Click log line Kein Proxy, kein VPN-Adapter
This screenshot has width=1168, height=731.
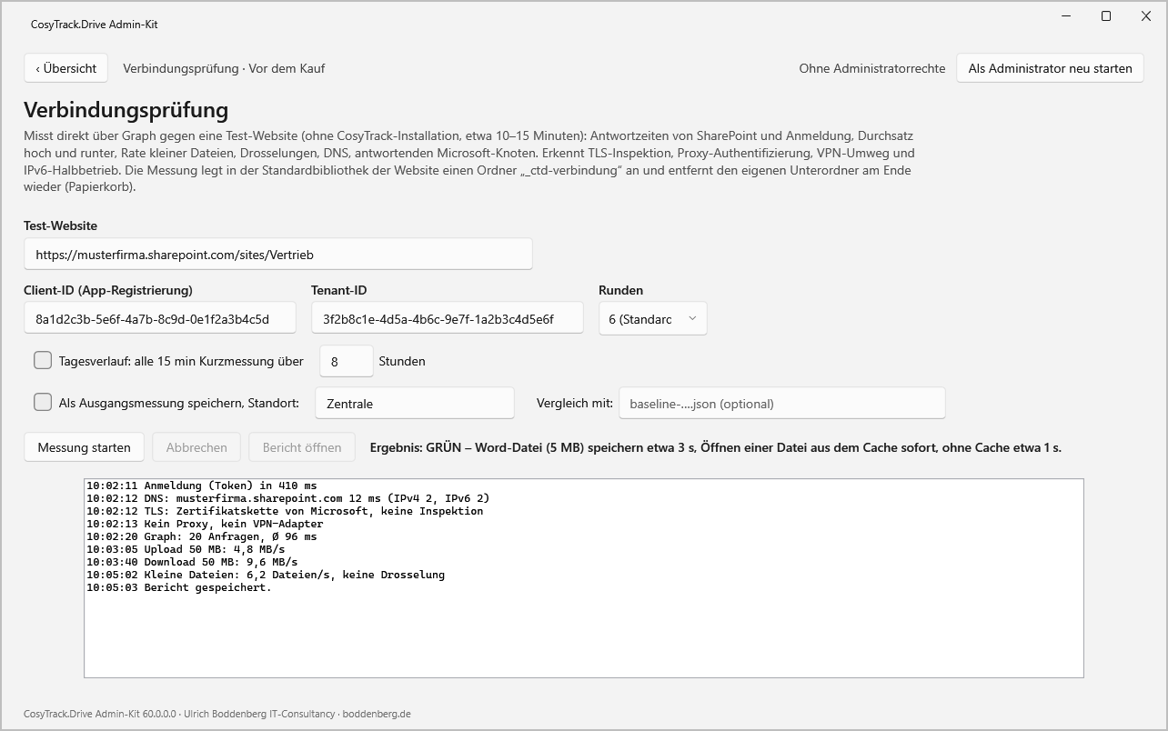[x=205, y=524]
